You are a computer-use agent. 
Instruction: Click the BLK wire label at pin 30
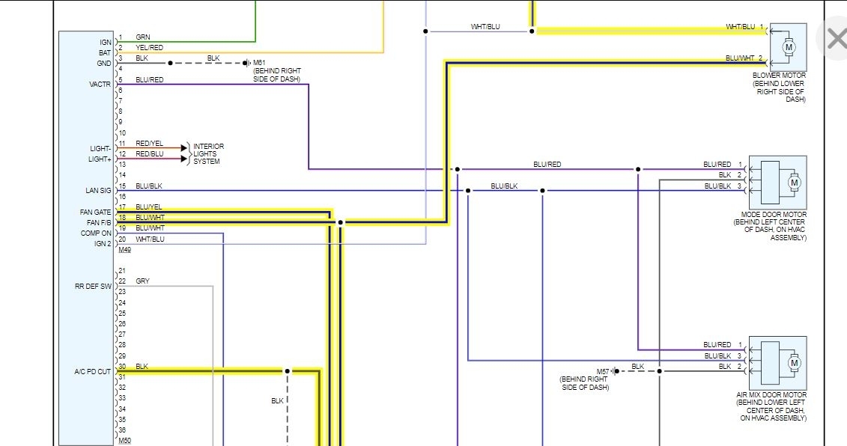coord(142,367)
